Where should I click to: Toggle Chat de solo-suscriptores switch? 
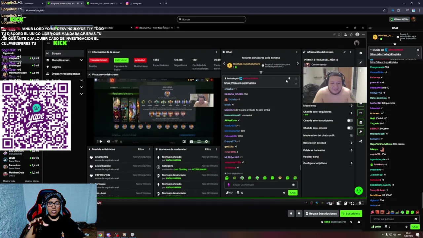[x=350, y=121]
